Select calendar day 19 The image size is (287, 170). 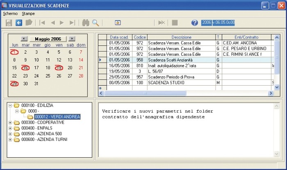(59, 68)
